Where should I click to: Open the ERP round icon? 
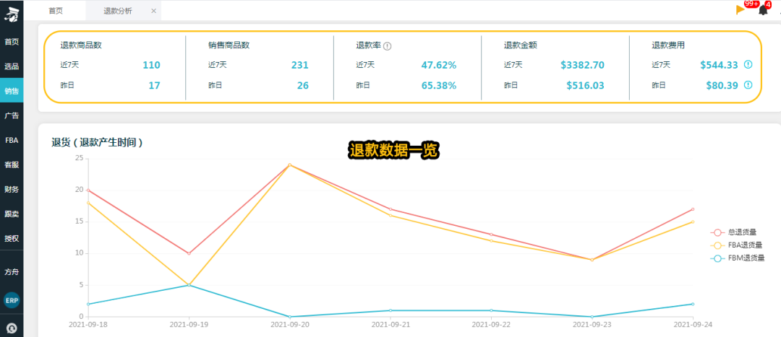12,300
